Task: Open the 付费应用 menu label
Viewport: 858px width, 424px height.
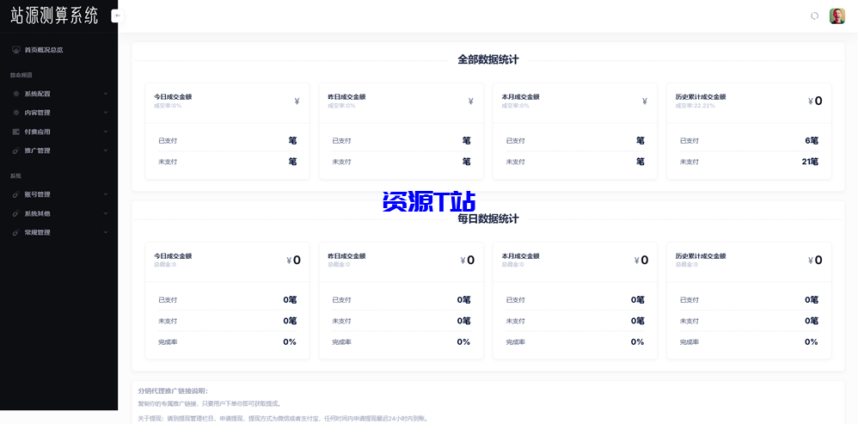Action: coord(37,132)
